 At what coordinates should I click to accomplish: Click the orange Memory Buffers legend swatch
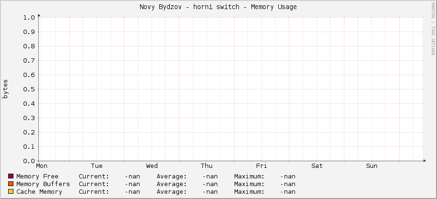tap(11, 184)
